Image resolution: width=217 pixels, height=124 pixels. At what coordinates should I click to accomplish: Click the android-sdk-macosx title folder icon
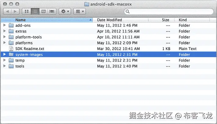pyautogui.click(x=87, y=4)
